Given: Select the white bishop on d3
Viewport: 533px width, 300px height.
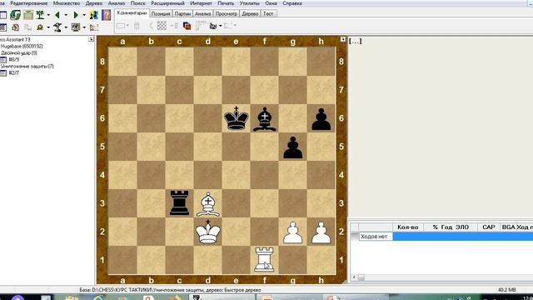Looking at the screenshot, I should click(x=207, y=204).
